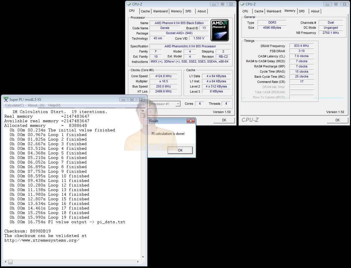Click the DC Mode Unganged field
Viewport: 351px width, 268px height.
click(331, 28)
